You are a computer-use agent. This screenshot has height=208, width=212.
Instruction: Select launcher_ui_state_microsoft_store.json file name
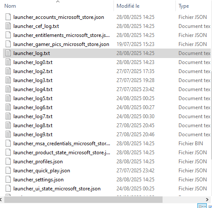pos(57,189)
